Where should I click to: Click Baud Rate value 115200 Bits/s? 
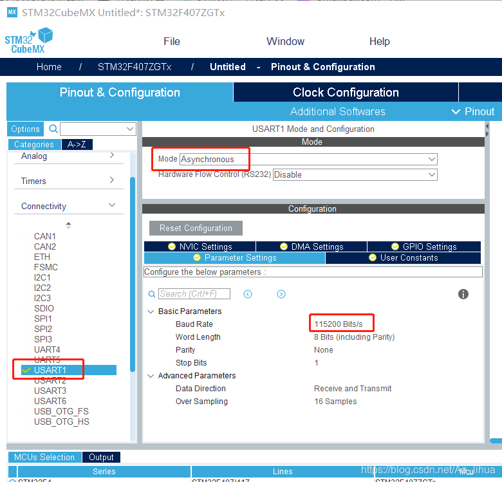coord(339,324)
